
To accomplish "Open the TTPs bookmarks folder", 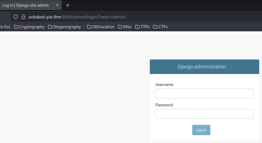I will [142, 27].
